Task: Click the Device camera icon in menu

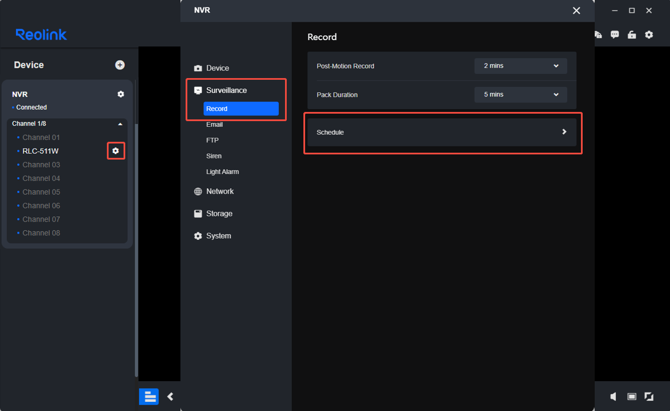Action: (x=198, y=68)
